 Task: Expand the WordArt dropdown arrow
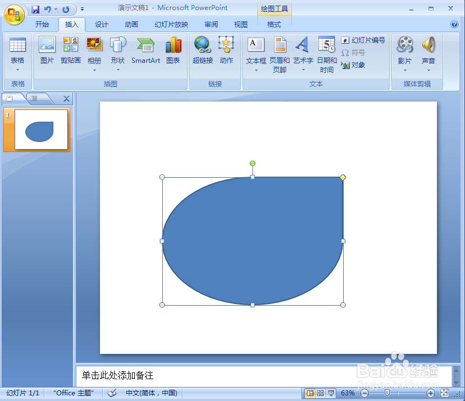click(303, 70)
